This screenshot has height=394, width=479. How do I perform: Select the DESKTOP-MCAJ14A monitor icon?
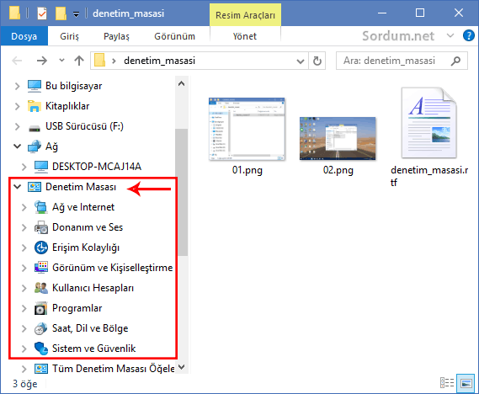[41, 167]
